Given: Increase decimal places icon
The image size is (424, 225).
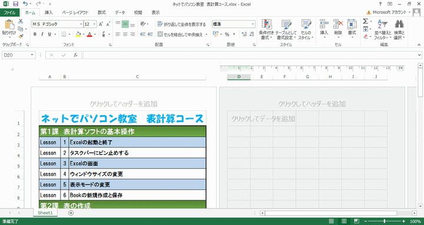Looking at the screenshot, I should click(x=244, y=34).
